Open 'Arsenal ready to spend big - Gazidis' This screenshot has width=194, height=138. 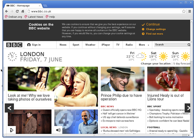point(168,131)
